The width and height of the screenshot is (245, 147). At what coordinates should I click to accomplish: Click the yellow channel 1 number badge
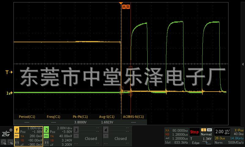pos(17,130)
